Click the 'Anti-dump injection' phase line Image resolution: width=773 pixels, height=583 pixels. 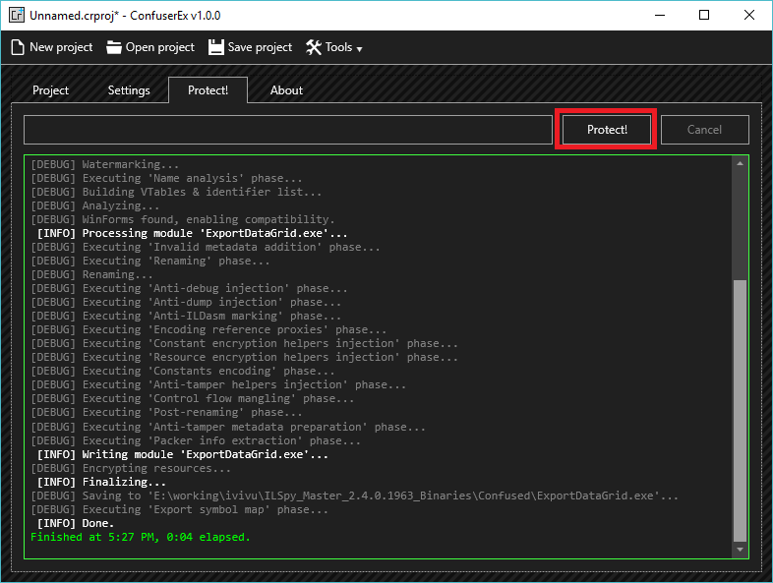186,302
